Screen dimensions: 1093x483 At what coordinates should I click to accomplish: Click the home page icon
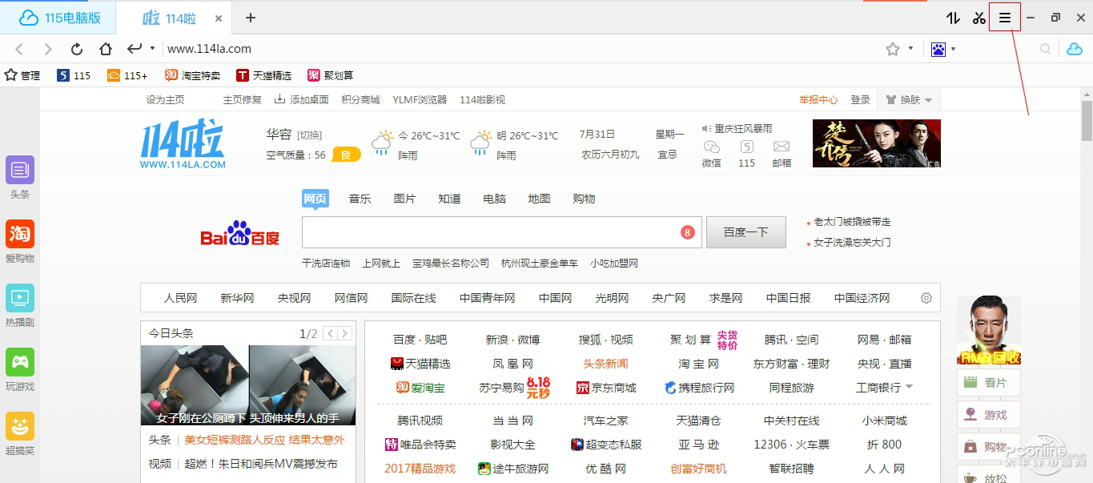coord(106,49)
